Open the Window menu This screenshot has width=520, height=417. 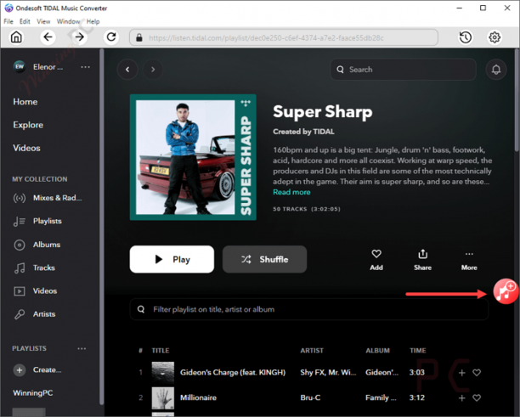tap(68, 21)
